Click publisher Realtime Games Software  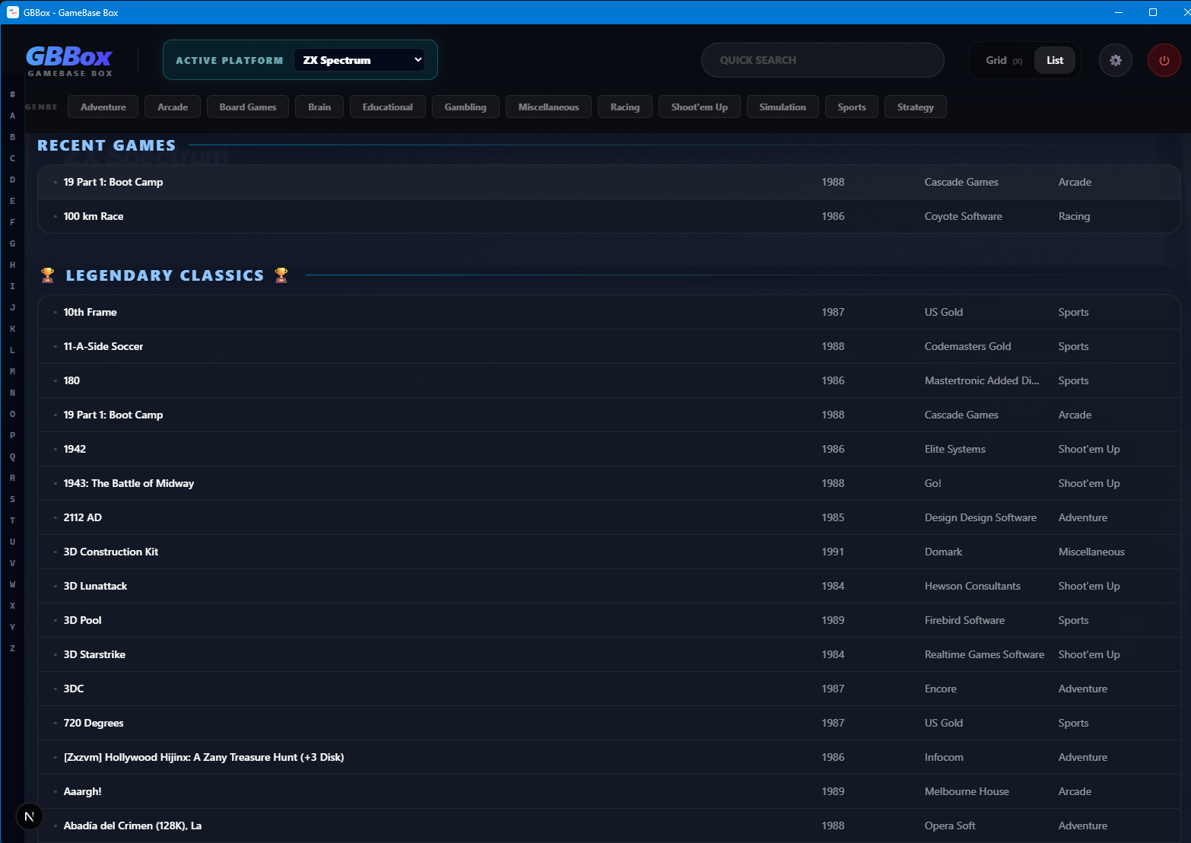(x=984, y=654)
